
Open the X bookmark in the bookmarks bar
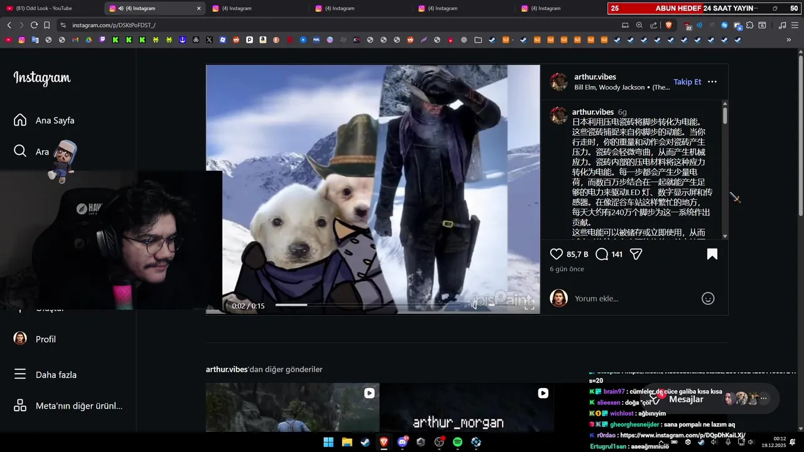point(209,40)
